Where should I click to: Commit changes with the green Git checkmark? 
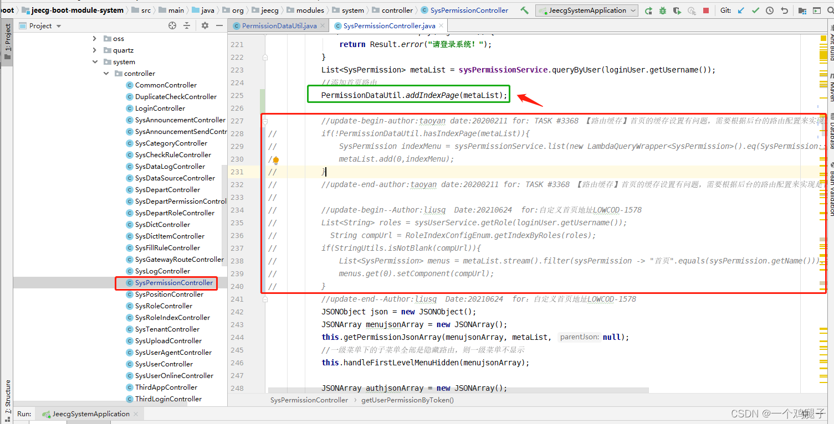coord(756,11)
